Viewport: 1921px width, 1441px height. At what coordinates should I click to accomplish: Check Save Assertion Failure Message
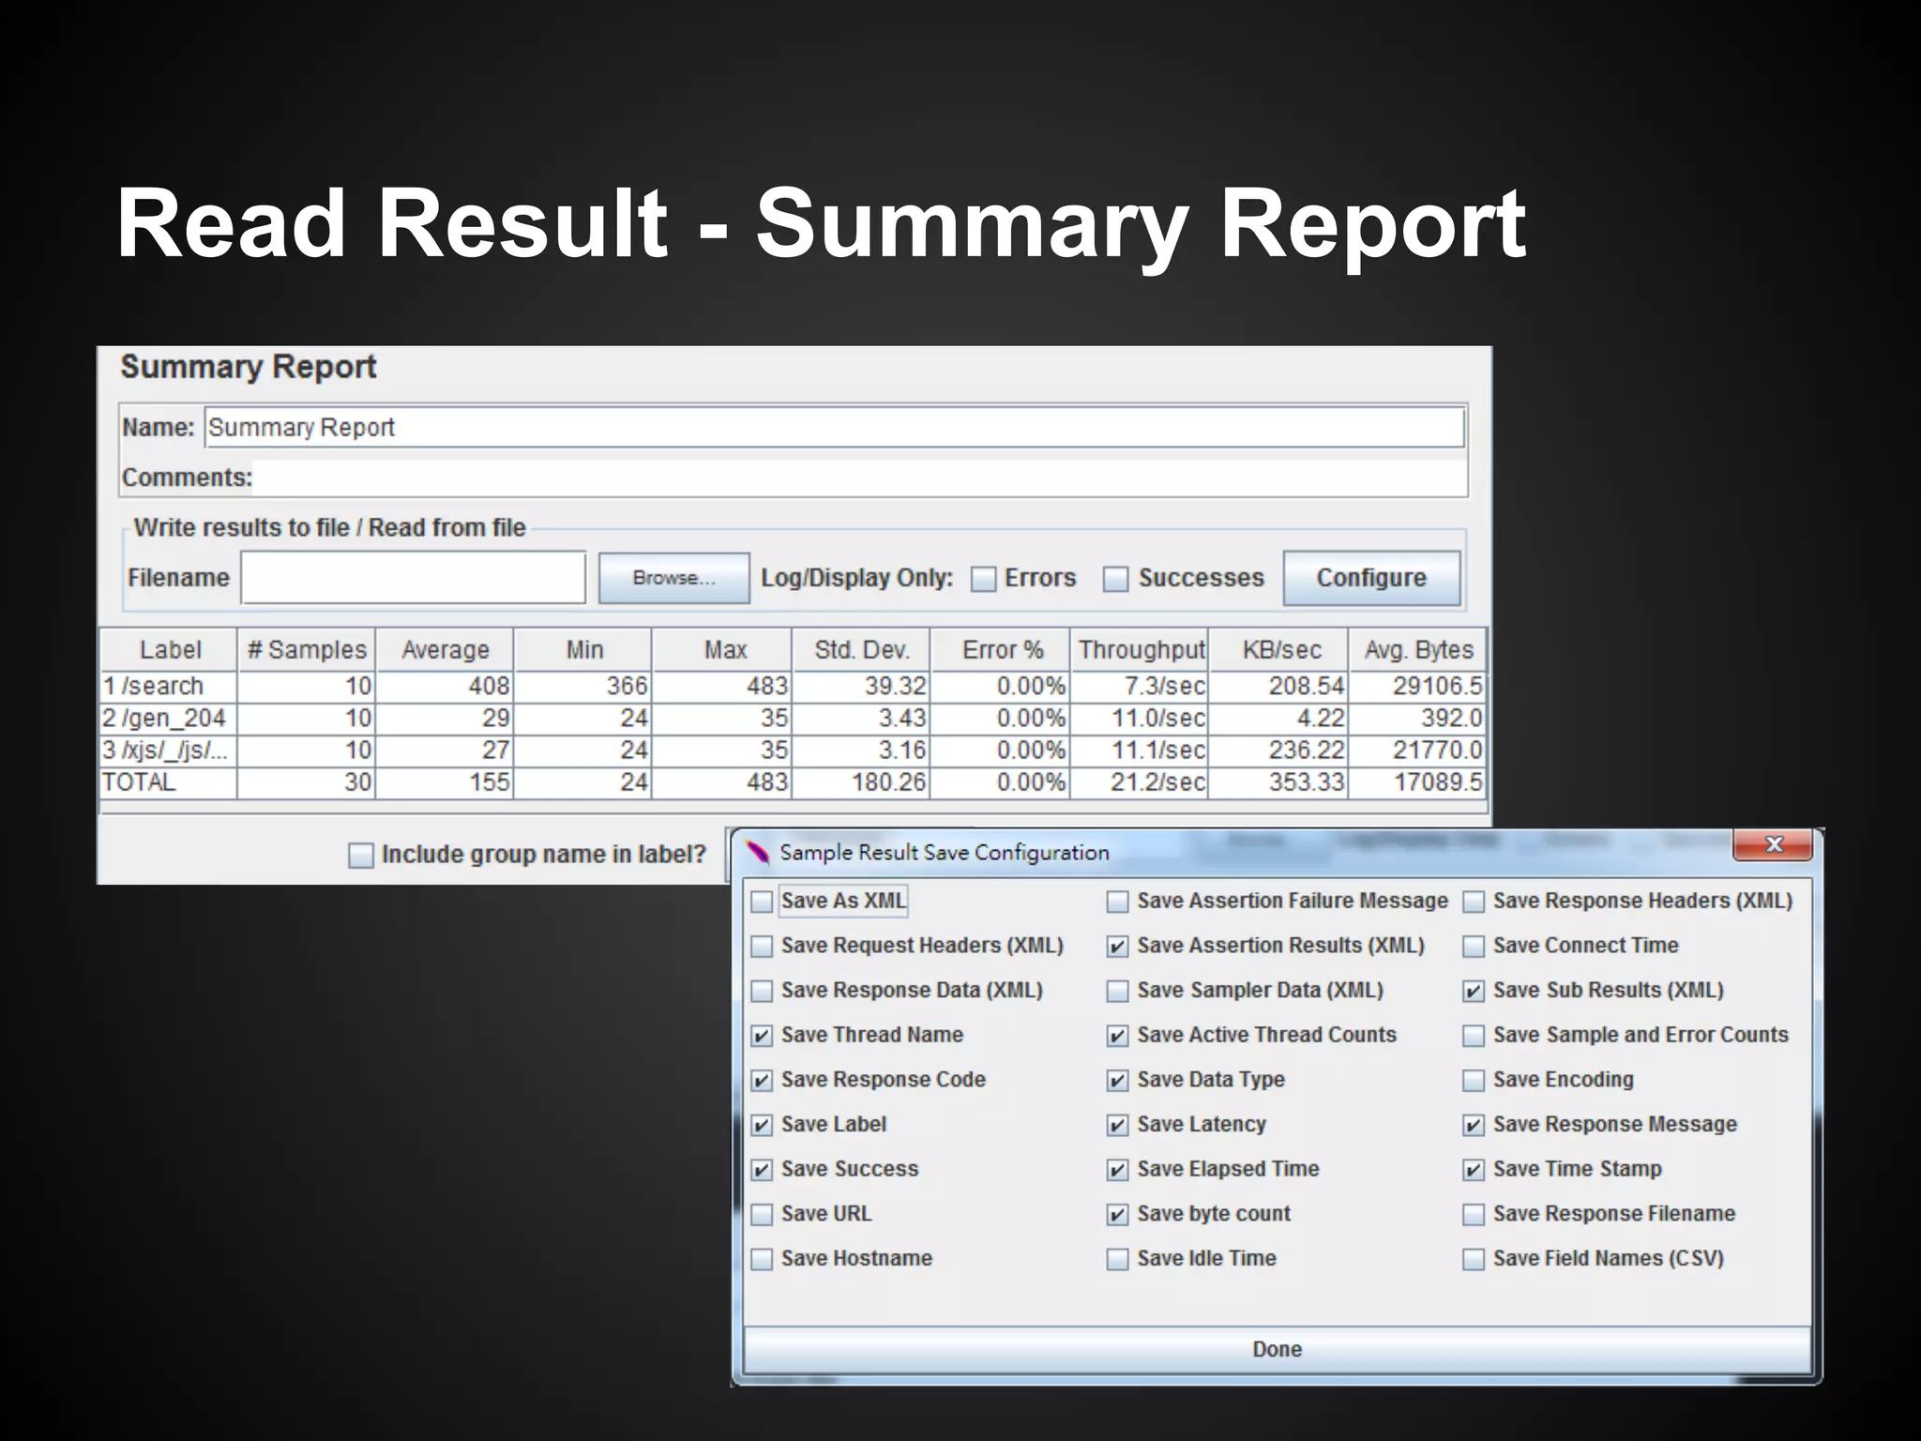pyautogui.click(x=1117, y=902)
